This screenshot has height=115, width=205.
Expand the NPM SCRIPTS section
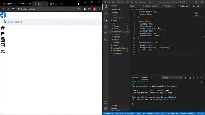point(115,111)
